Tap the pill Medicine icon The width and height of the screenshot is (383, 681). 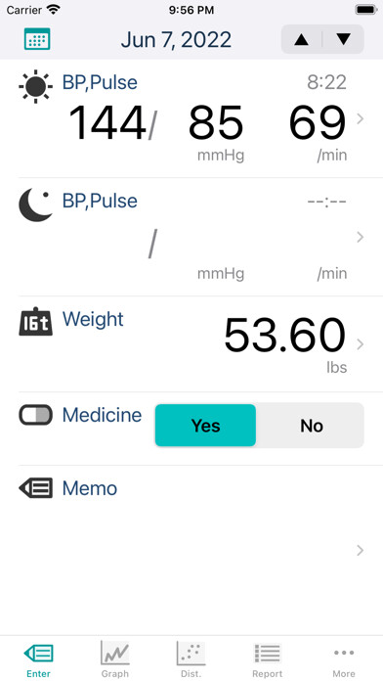(35, 415)
